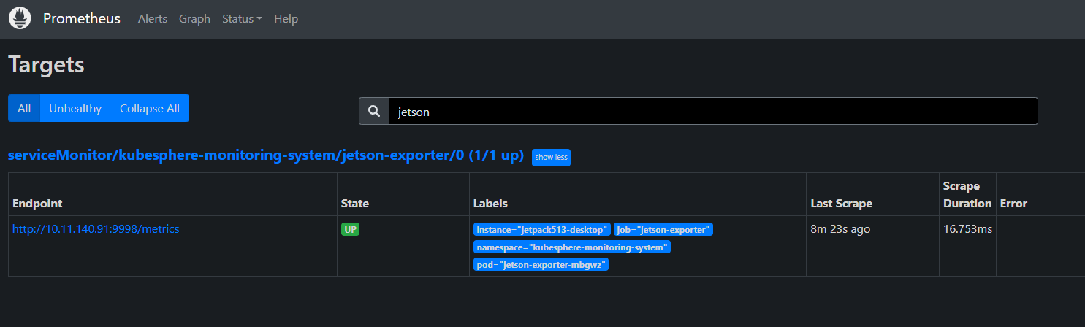Viewport: 1085px width, 327px height.
Task: Click the magnifying glass search icon
Action: point(374,111)
